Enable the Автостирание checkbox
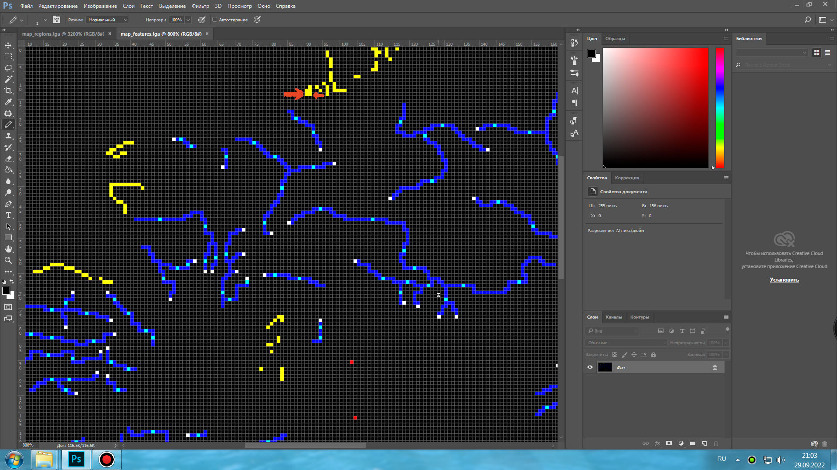This screenshot has height=470, width=837. pyautogui.click(x=214, y=20)
